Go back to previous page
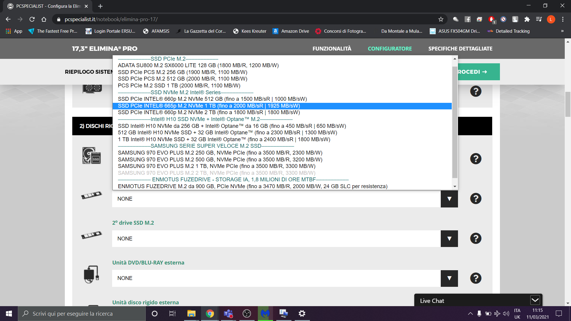Viewport: 571px width, 321px height. click(x=8, y=19)
